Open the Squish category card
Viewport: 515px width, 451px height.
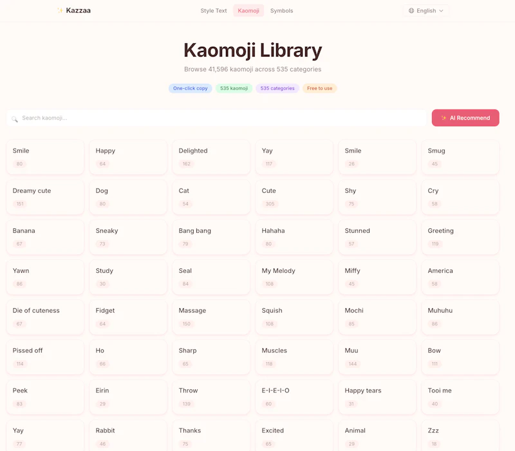point(294,317)
